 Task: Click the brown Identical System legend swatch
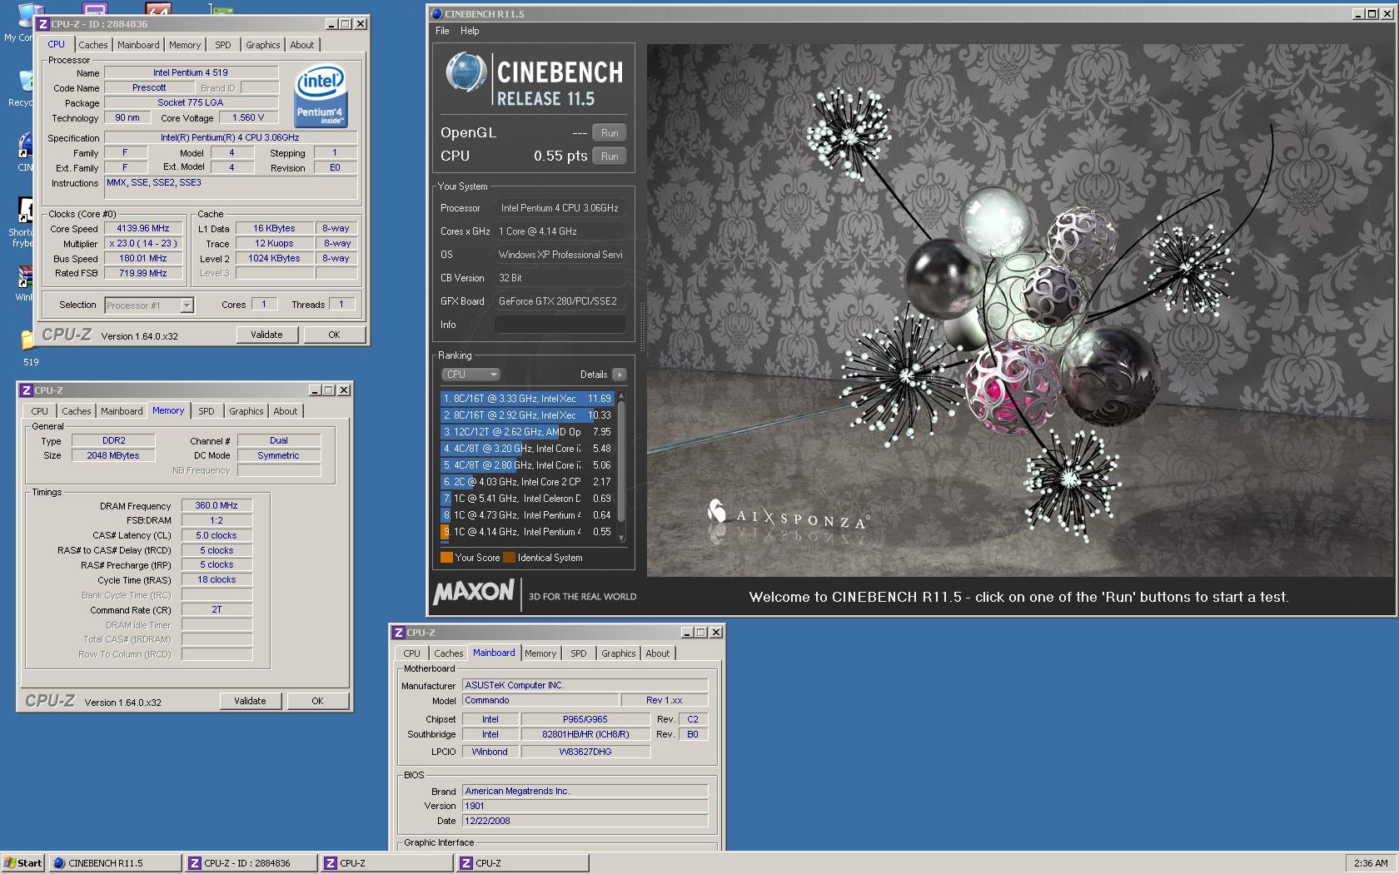[509, 558]
